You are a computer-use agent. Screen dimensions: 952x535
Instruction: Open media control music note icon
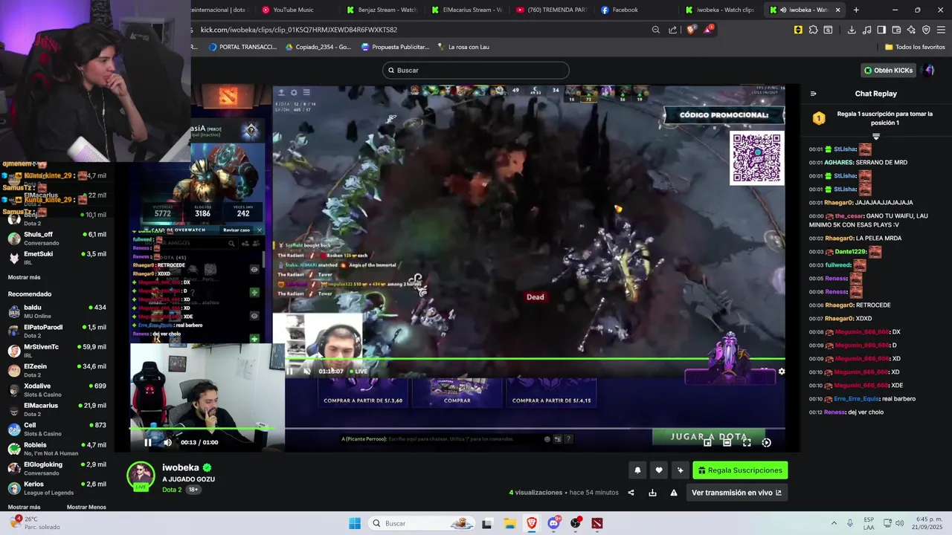click(x=866, y=30)
